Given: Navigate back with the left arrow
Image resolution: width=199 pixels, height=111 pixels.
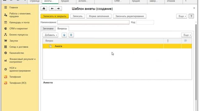Looking at the screenshot, I should (x=52, y=9).
